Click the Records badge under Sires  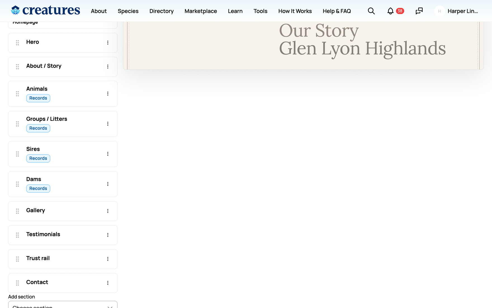38,158
